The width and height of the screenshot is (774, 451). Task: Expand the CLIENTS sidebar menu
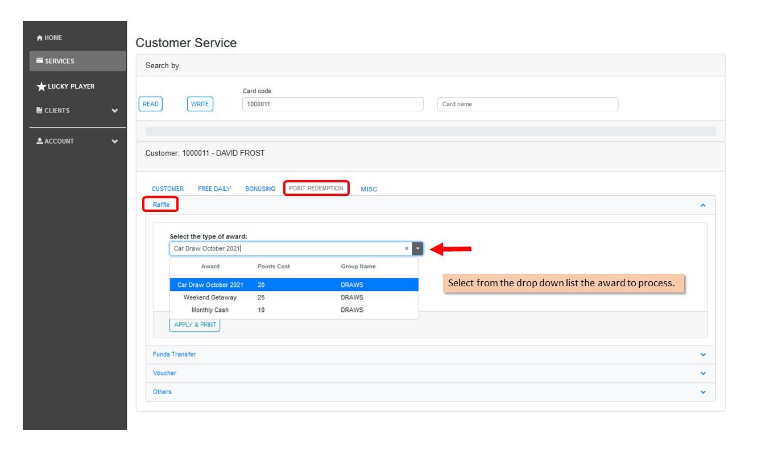[x=77, y=110]
